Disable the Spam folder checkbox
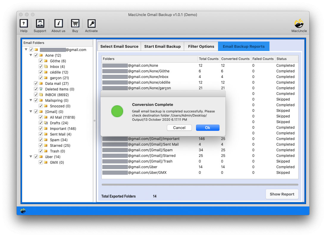Screen dimensions: 326x237 coord(40,140)
